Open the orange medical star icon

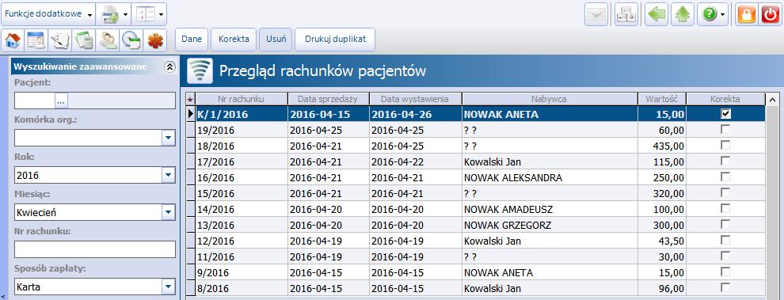(155, 40)
